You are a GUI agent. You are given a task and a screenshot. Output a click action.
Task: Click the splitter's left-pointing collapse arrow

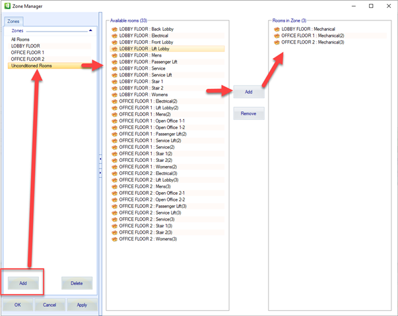(100, 159)
